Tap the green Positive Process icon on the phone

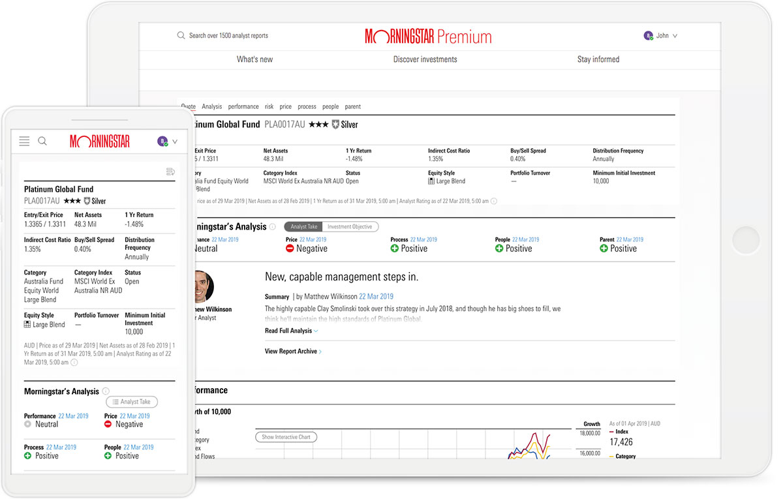click(x=27, y=455)
